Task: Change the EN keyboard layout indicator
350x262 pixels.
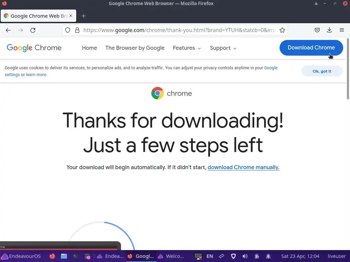Action: [x=210, y=256]
